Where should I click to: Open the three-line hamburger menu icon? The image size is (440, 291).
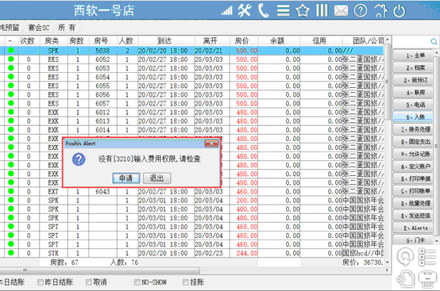point(283,10)
